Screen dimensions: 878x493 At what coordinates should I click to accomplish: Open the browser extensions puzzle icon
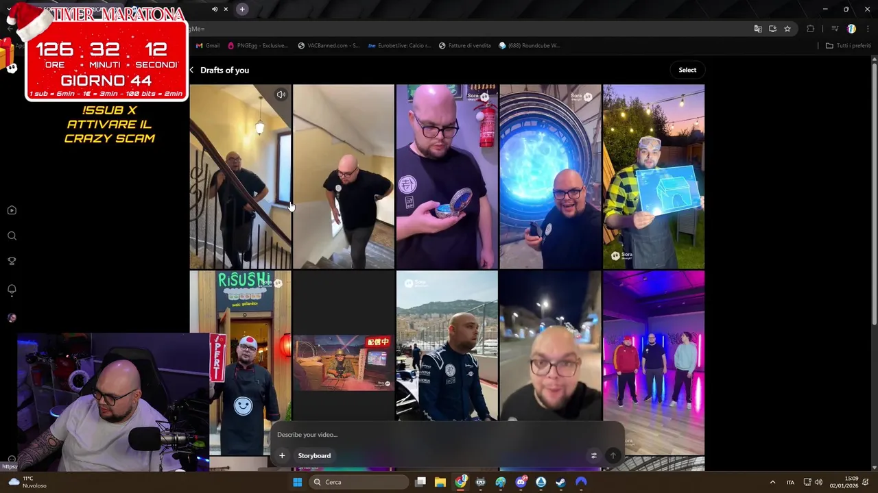click(811, 29)
